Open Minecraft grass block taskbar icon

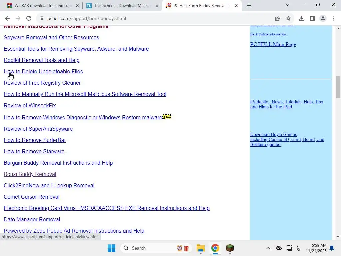(230, 248)
